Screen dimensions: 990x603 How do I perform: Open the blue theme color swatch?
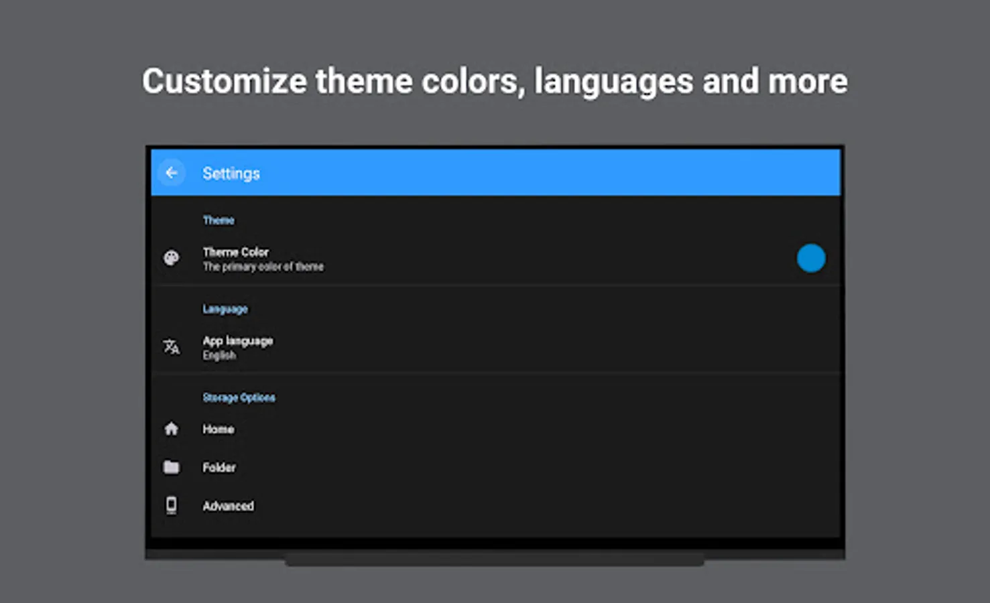coord(810,258)
